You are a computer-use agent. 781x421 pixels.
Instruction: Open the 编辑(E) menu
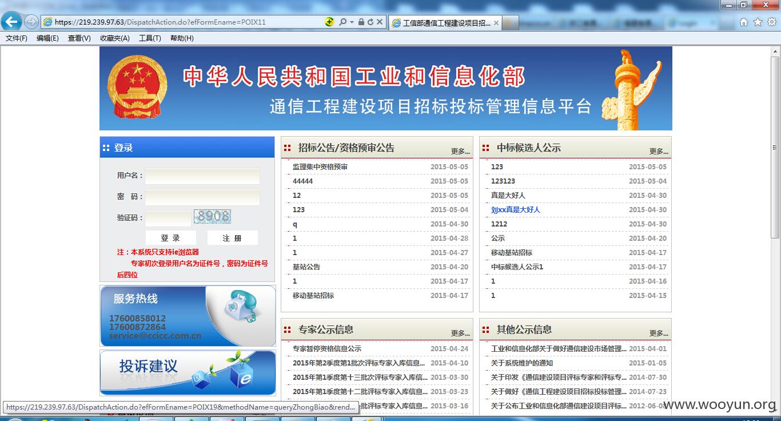pyautogui.click(x=47, y=38)
